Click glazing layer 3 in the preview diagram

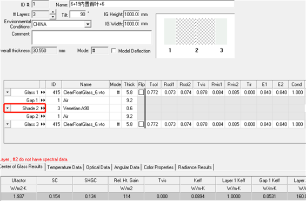tap(221, 31)
